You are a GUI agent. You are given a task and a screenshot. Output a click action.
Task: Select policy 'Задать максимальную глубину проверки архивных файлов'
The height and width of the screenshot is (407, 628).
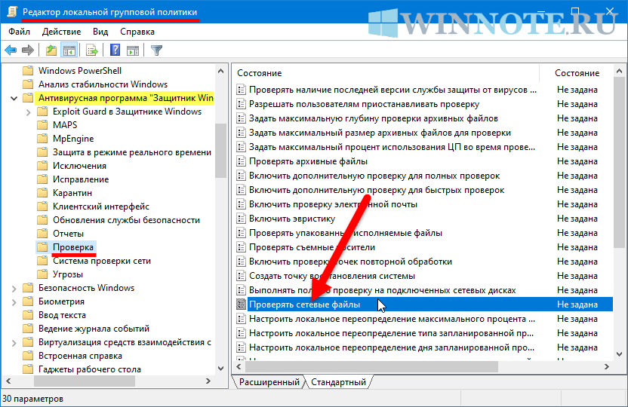(374, 119)
